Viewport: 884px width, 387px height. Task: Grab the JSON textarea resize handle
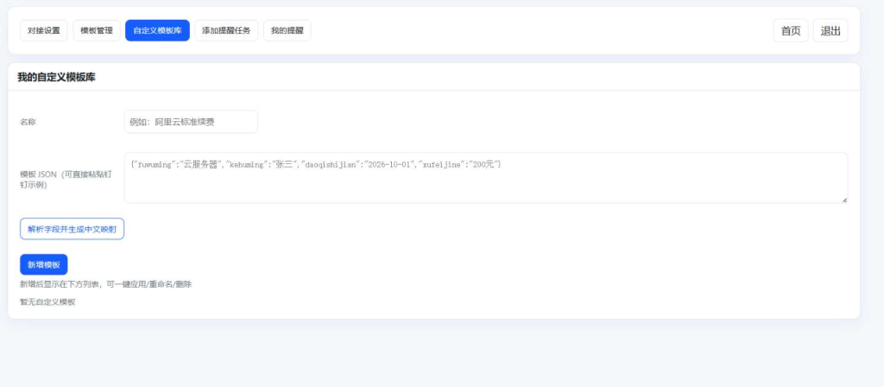click(x=844, y=200)
